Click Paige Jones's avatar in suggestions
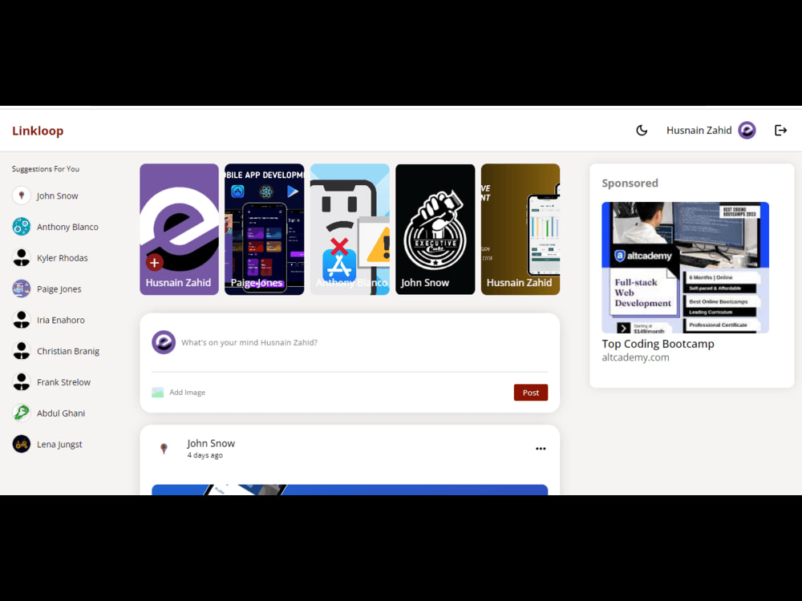802x601 pixels. point(22,288)
